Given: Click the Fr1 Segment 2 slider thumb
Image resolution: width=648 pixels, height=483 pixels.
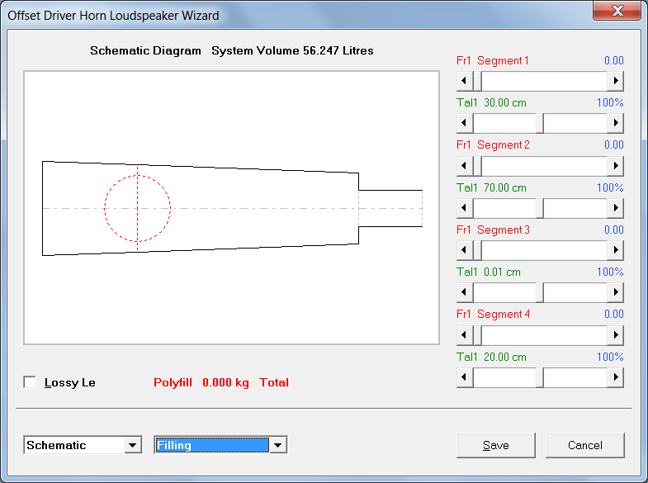Looking at the screenshot, I should click(x=477, y=165).
